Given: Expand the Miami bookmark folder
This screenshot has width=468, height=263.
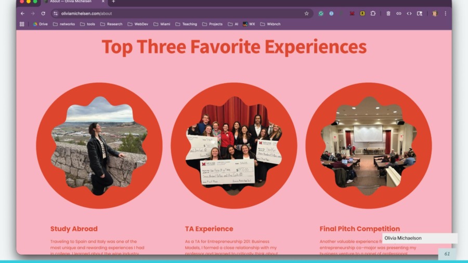Looking at the screenshot, I should coord(162,24).
